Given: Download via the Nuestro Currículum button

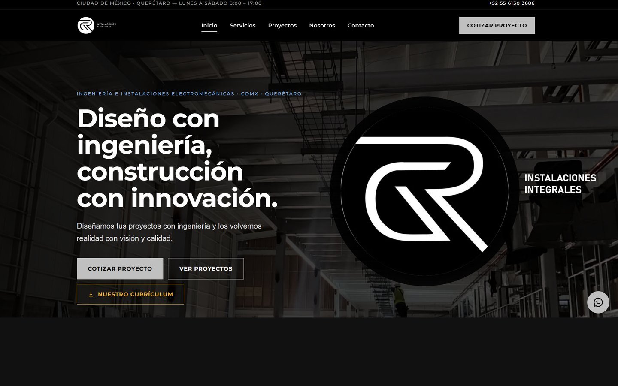Looking at the screenshot, I should 130,294.
